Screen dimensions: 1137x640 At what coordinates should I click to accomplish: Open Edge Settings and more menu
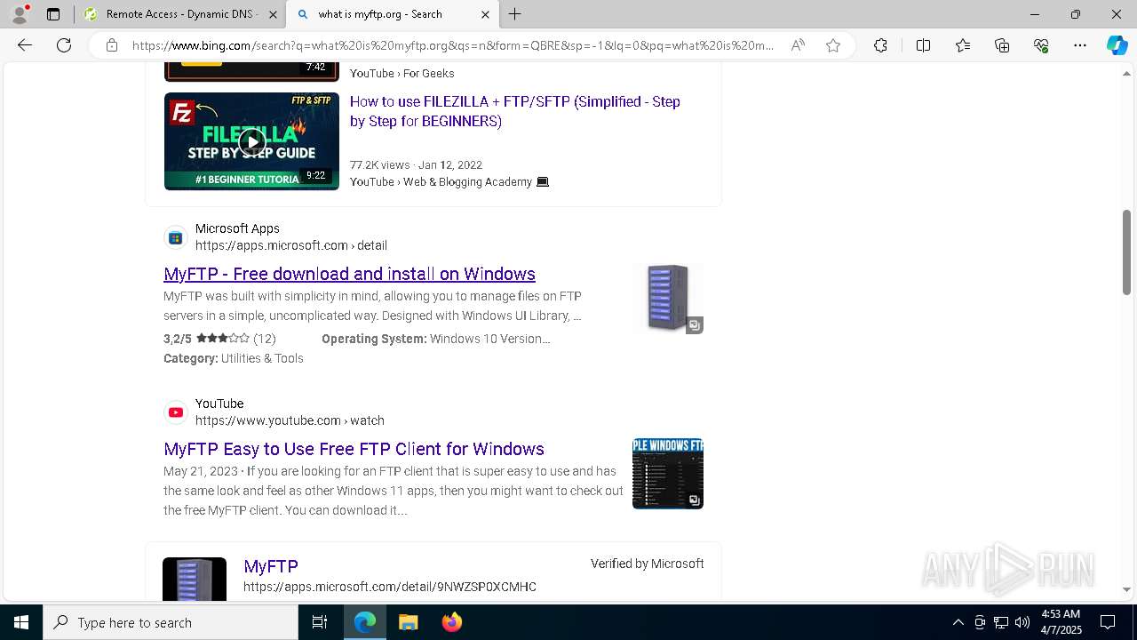[x=1080, y=45]
